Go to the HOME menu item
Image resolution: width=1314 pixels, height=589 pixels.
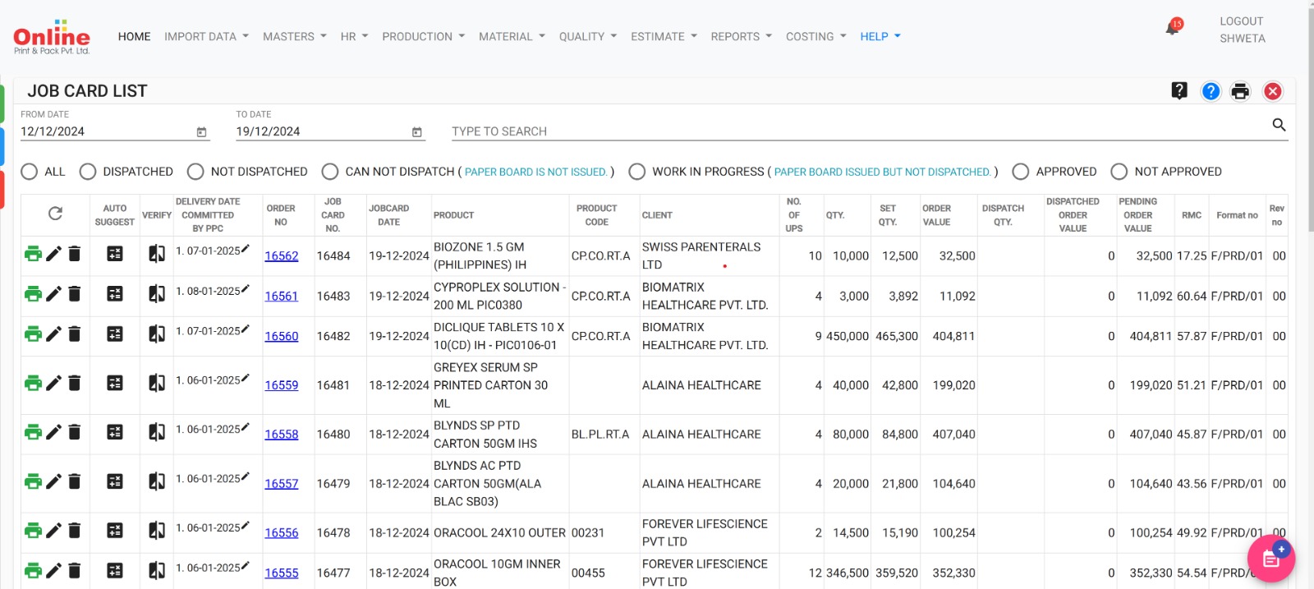click(x=134, y=37)
